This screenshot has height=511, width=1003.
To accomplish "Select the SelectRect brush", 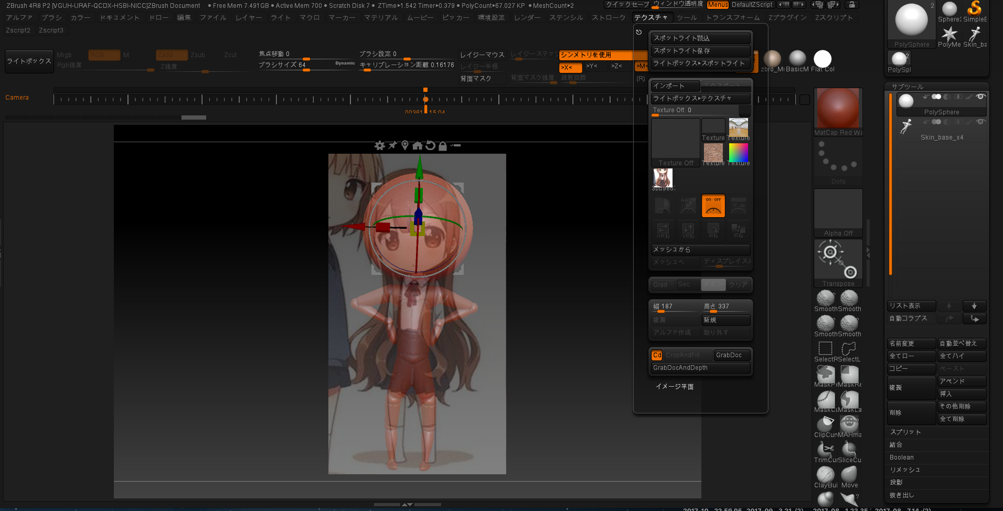I will point(825,349).
